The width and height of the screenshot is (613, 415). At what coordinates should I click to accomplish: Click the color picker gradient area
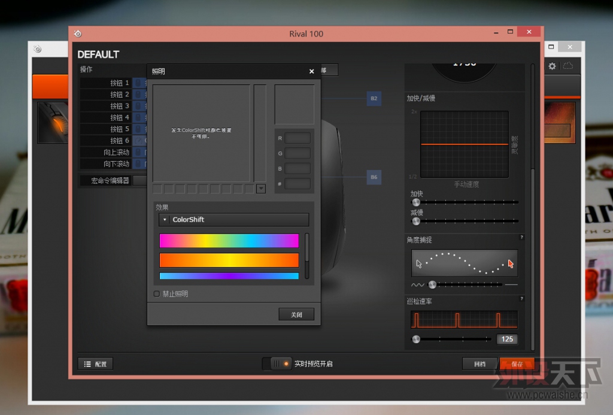point(201,133)
